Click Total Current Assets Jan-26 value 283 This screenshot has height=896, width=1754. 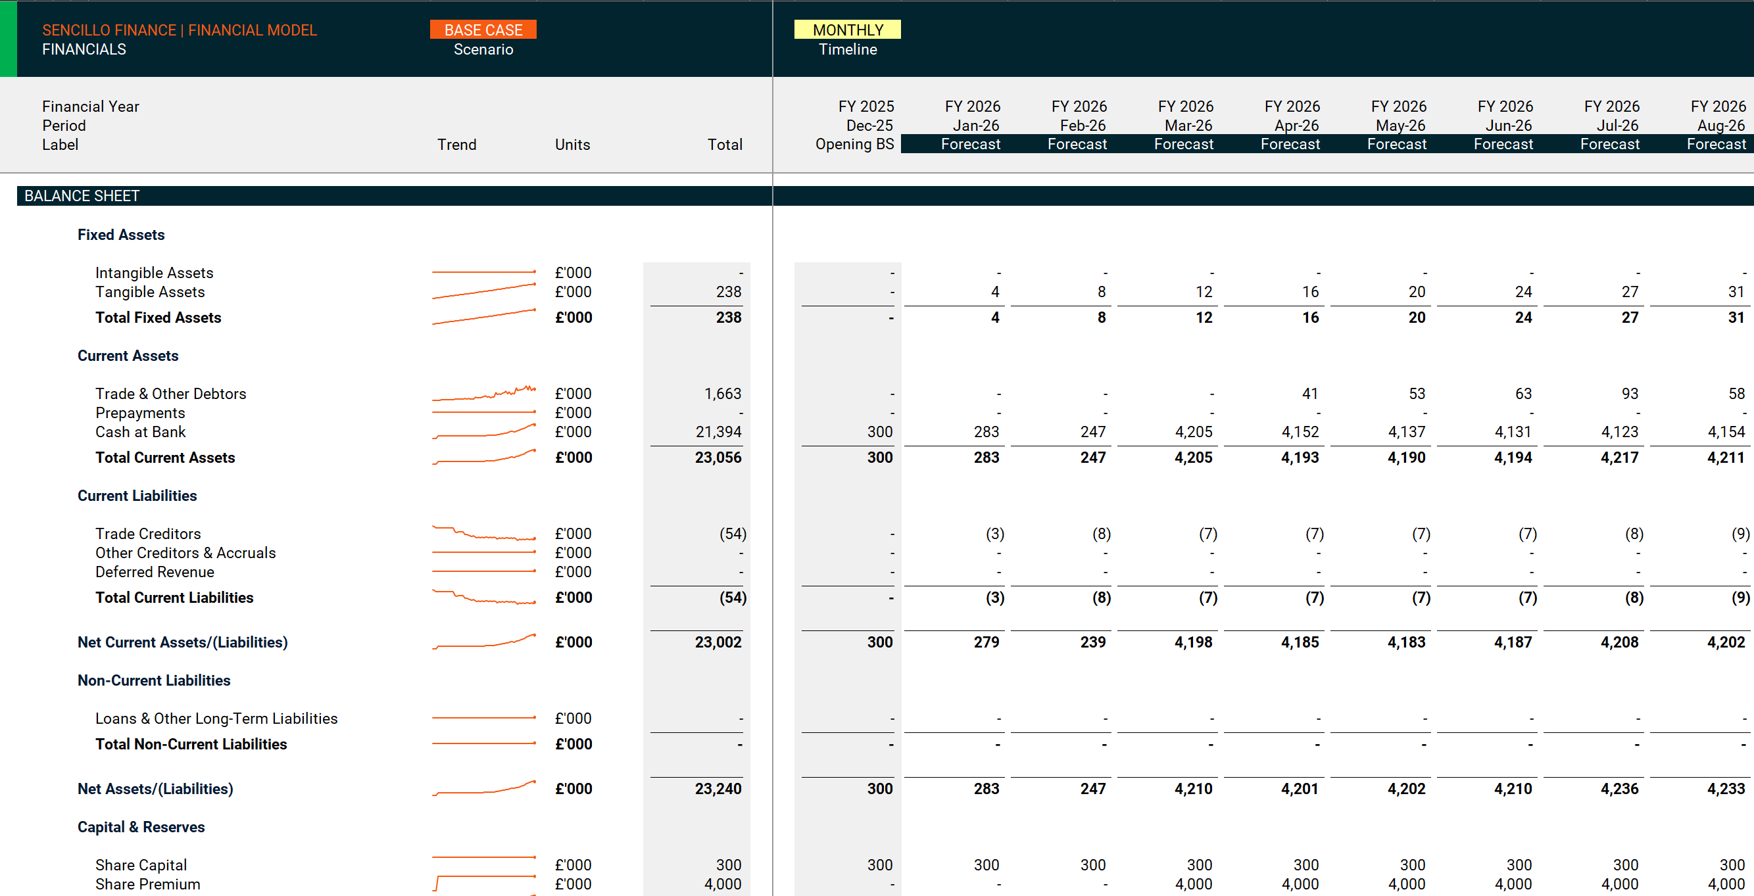click(x=986, y=458)
